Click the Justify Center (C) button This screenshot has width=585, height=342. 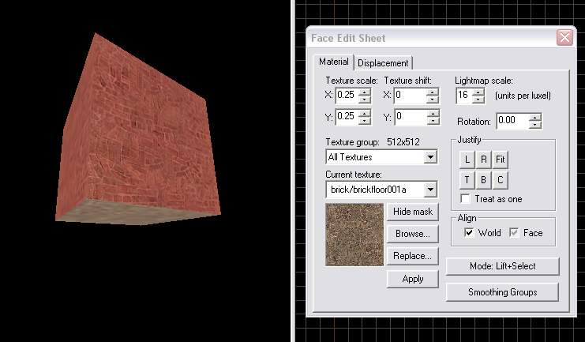pos(501,179)
